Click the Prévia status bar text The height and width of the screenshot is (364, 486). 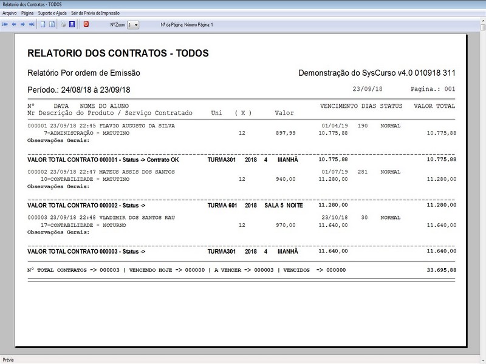tap(9, 360)
